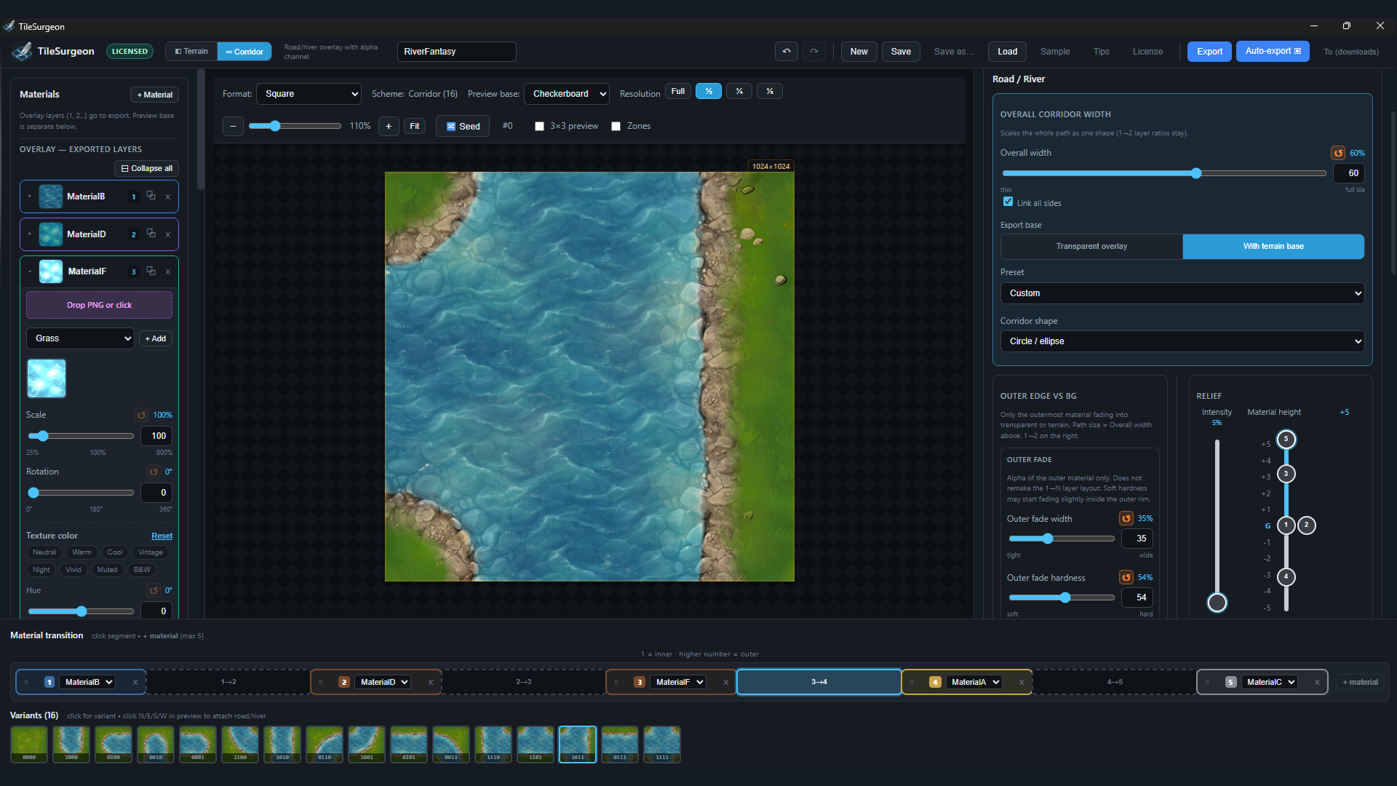Viewport: 1397px width, 786px height.
Task: Delete the MaterialD layer
Action: point(168,234)
